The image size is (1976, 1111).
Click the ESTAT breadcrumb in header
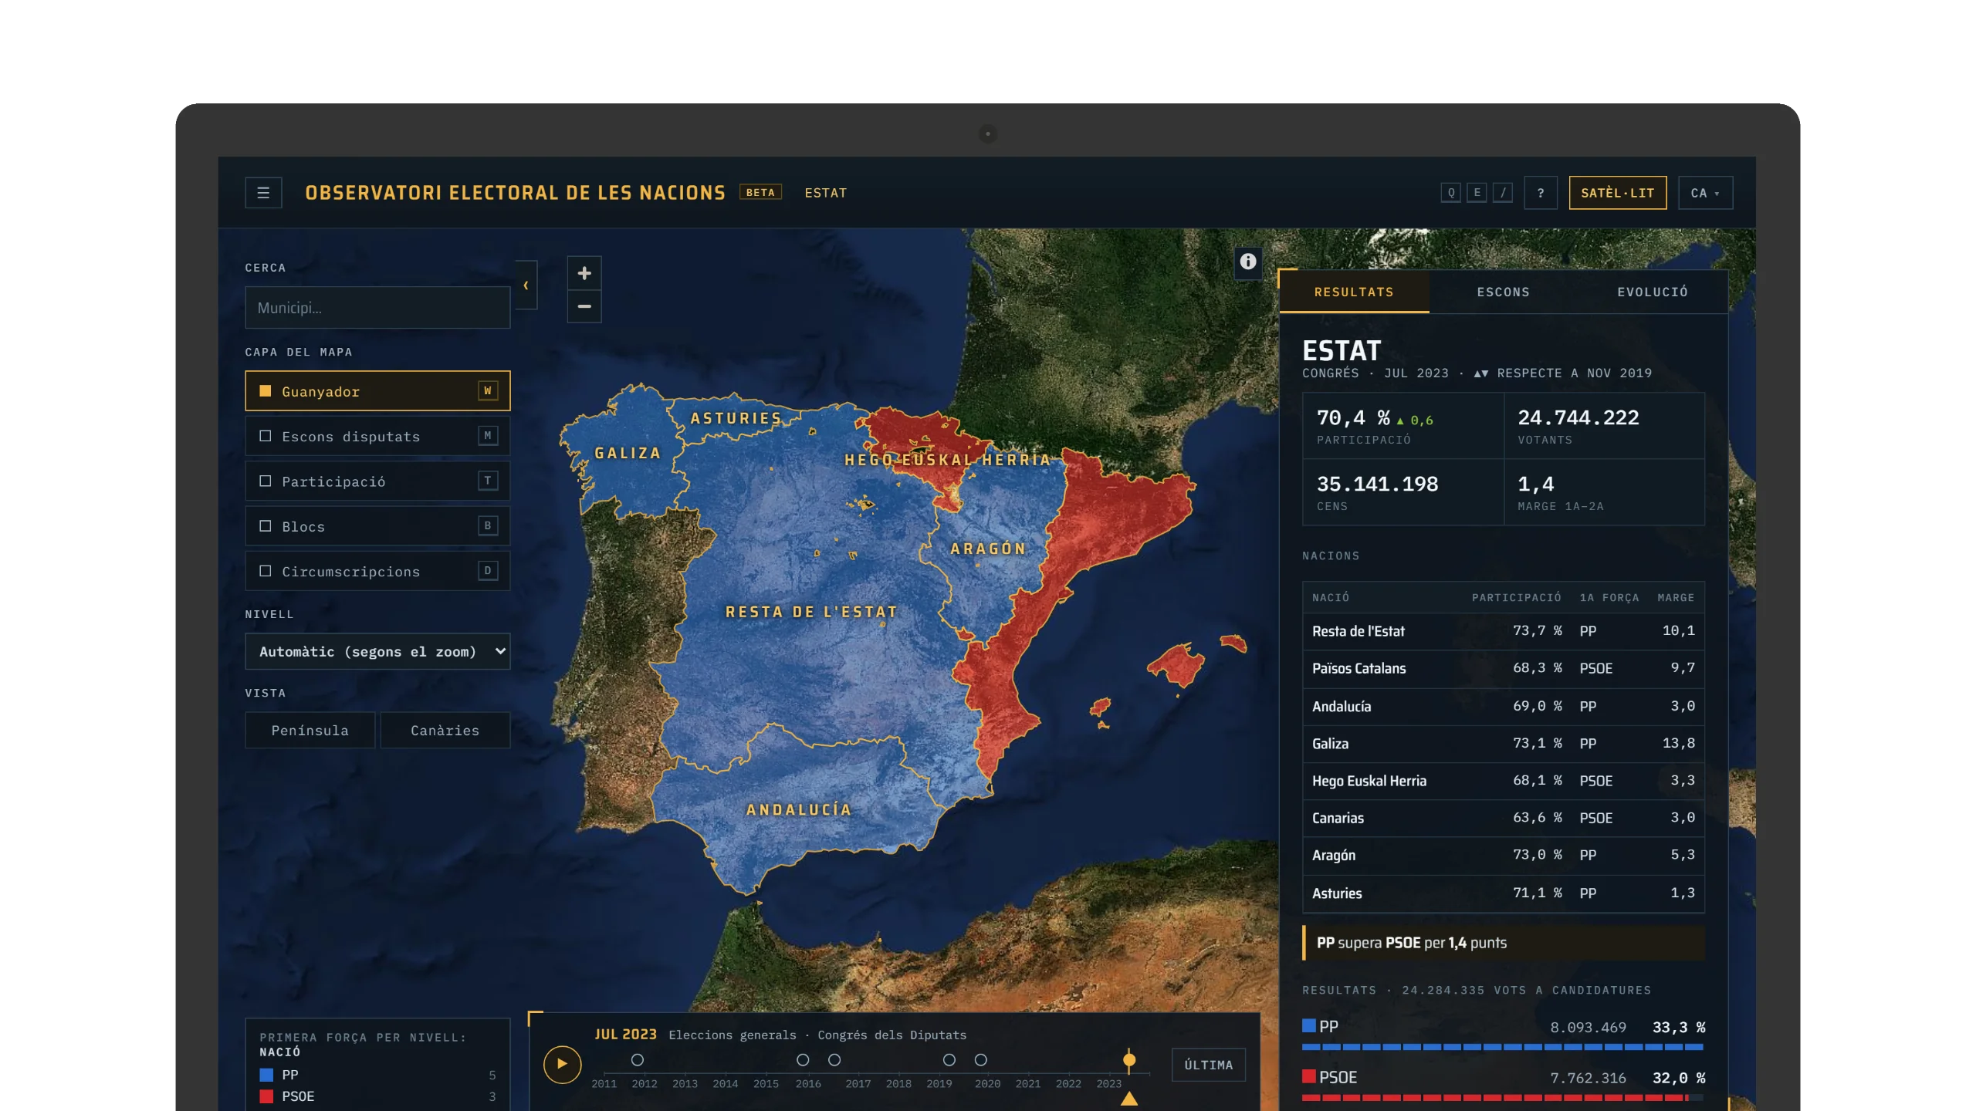coord(825,193)
